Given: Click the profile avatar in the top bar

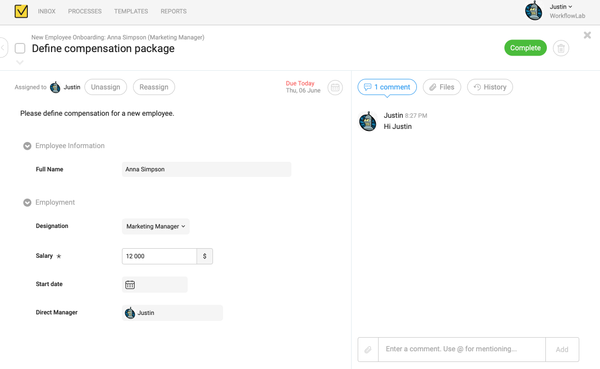Looking at the screenshot, I should click(x=533, y=11).
